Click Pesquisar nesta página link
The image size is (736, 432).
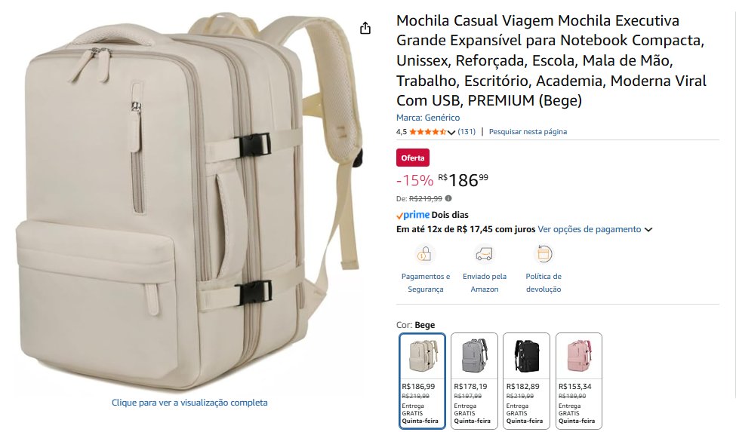[528, 132]
